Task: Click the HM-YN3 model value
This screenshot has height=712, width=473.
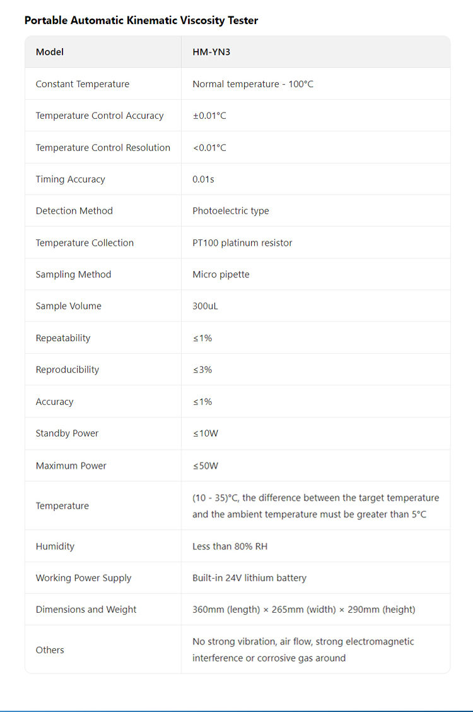Action: (x=211, y=52)
